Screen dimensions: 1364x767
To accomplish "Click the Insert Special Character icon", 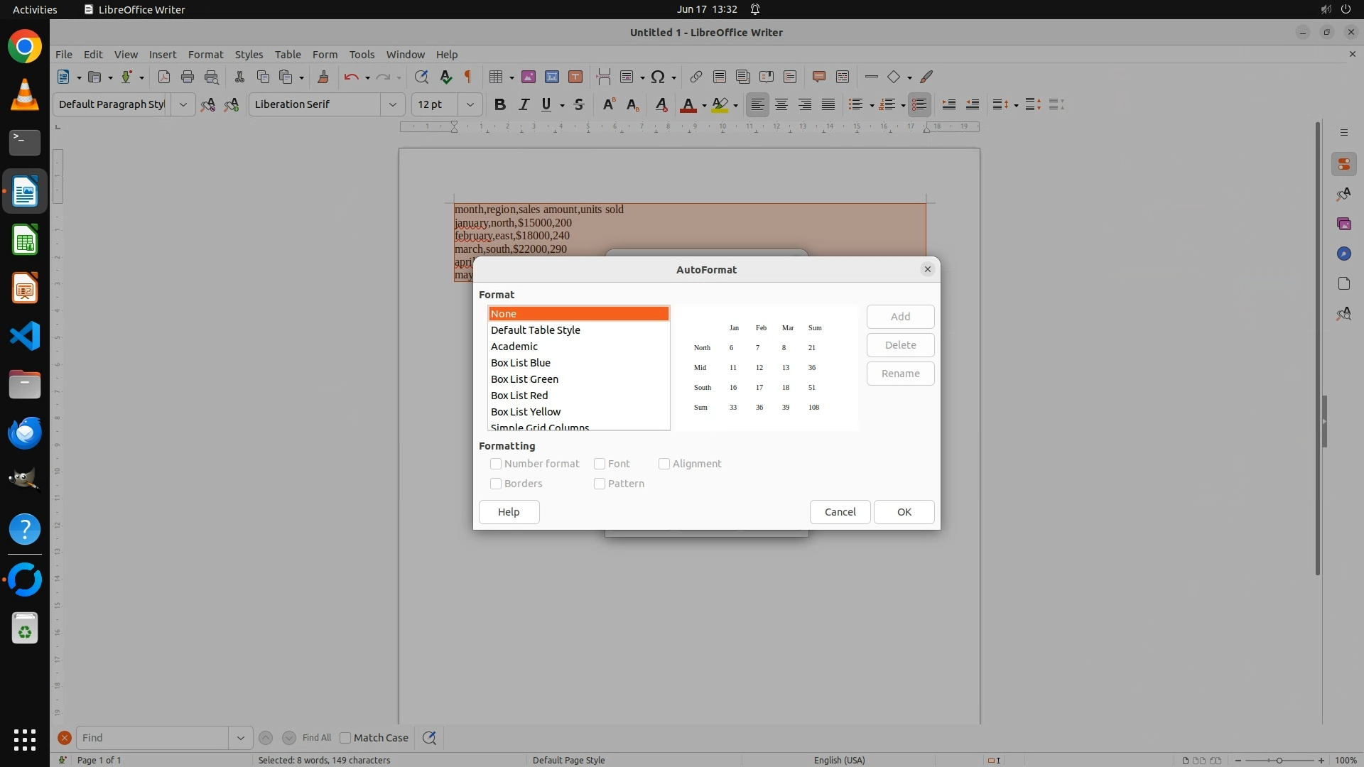I will click(658, 77).
